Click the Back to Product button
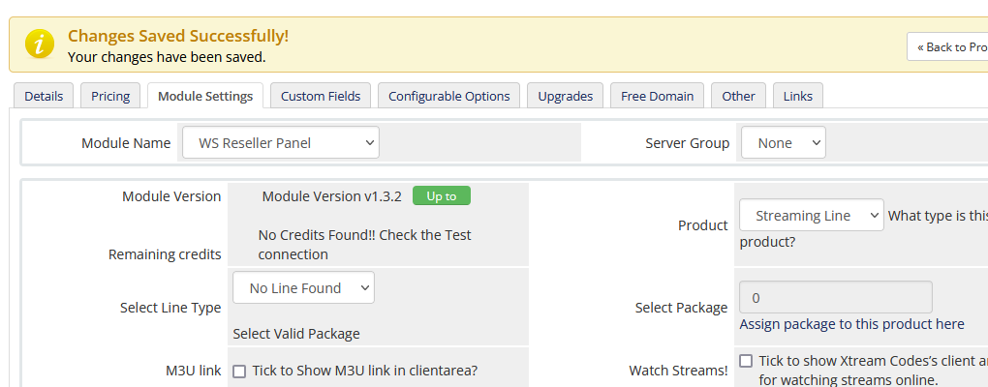This screenshot has width=988, height=387. [x=950, y=46]
